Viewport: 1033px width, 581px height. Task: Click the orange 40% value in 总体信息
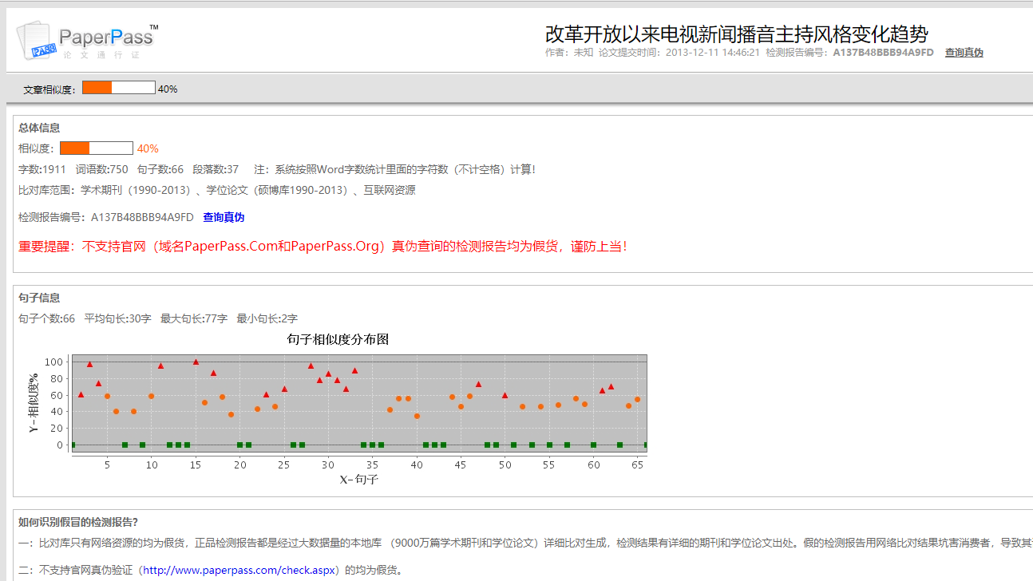point(148,148)
